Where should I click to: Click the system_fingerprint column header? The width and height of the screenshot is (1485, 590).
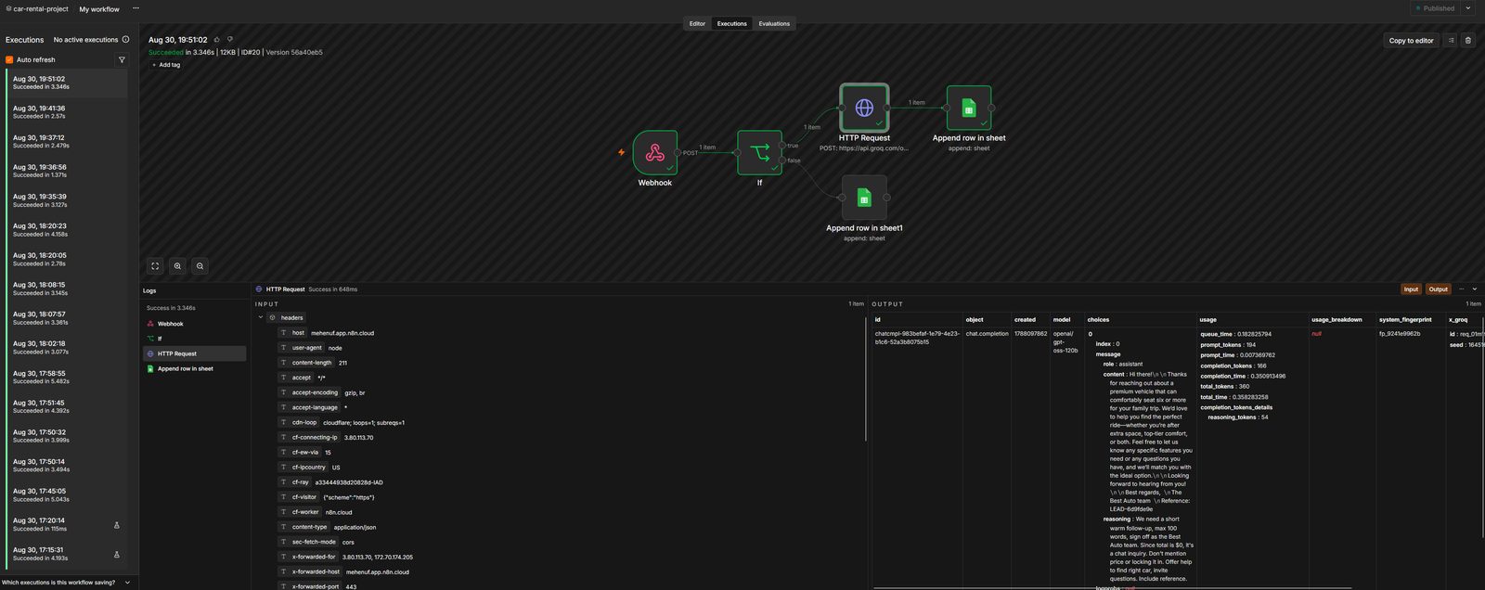(1405, 319)
